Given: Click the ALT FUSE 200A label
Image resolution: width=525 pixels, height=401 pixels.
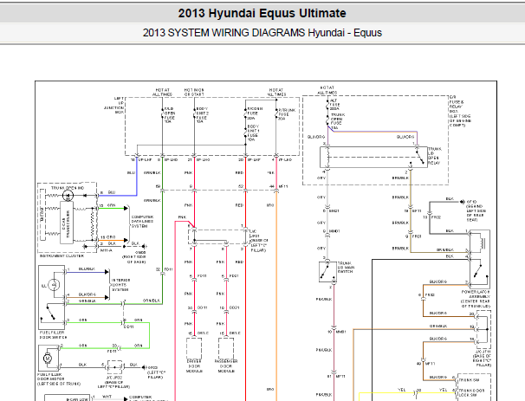Looking at the screenshot, I should (334, 105).
